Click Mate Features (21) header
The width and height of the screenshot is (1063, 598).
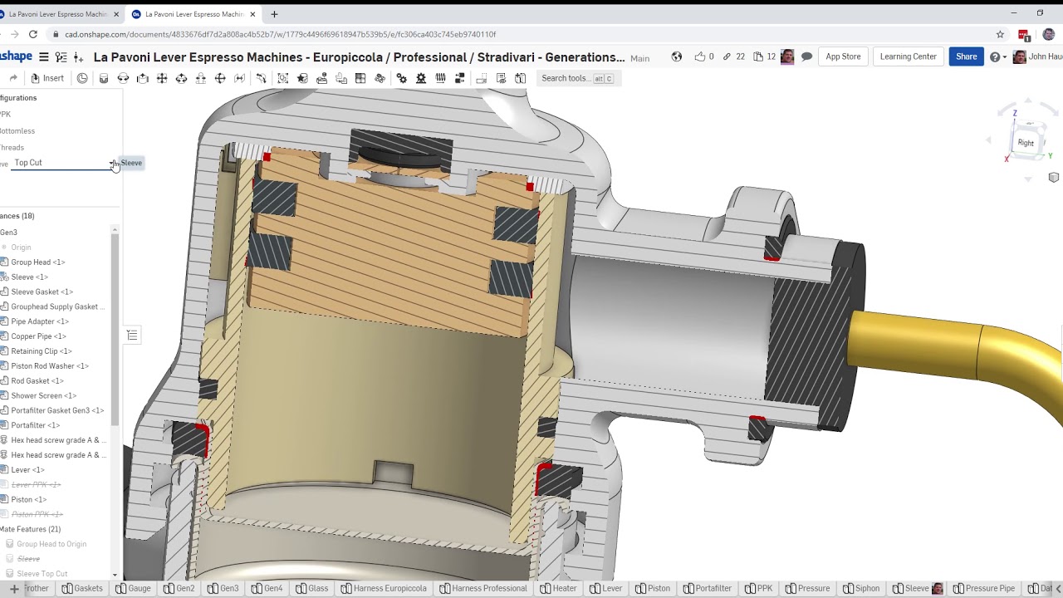[x=30, y=529]
